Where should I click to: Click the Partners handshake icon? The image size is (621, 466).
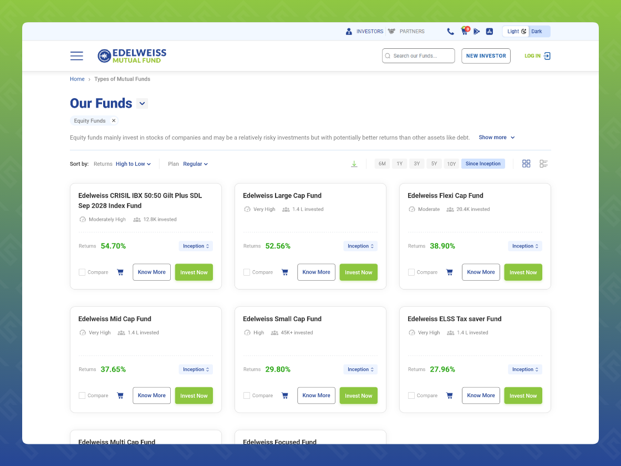(391, 31)
